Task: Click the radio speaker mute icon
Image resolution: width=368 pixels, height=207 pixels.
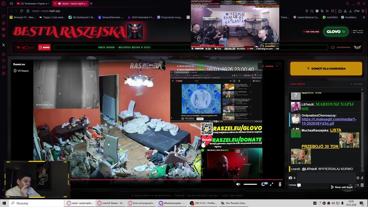Action: point(18,47)
